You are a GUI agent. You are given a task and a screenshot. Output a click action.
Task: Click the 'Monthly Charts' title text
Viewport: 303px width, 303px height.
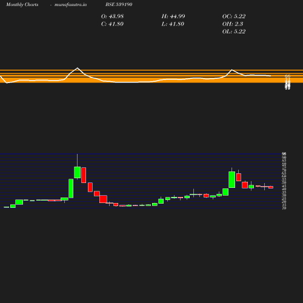22,5
